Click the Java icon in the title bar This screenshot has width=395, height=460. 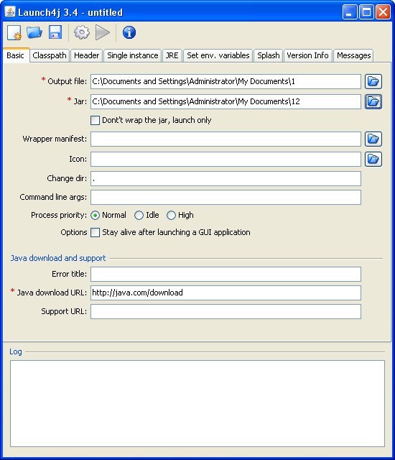(x=10, y=11)
